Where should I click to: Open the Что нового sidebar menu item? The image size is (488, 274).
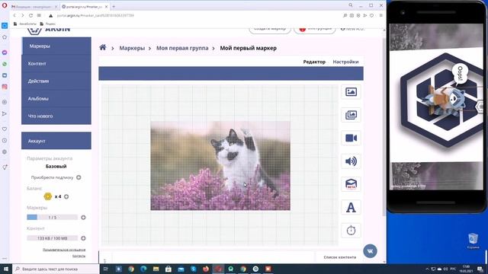pyautogui.click(x=56, y=116)
